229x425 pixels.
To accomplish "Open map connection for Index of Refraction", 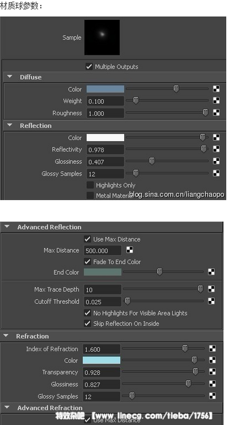I will click(213, 348).
